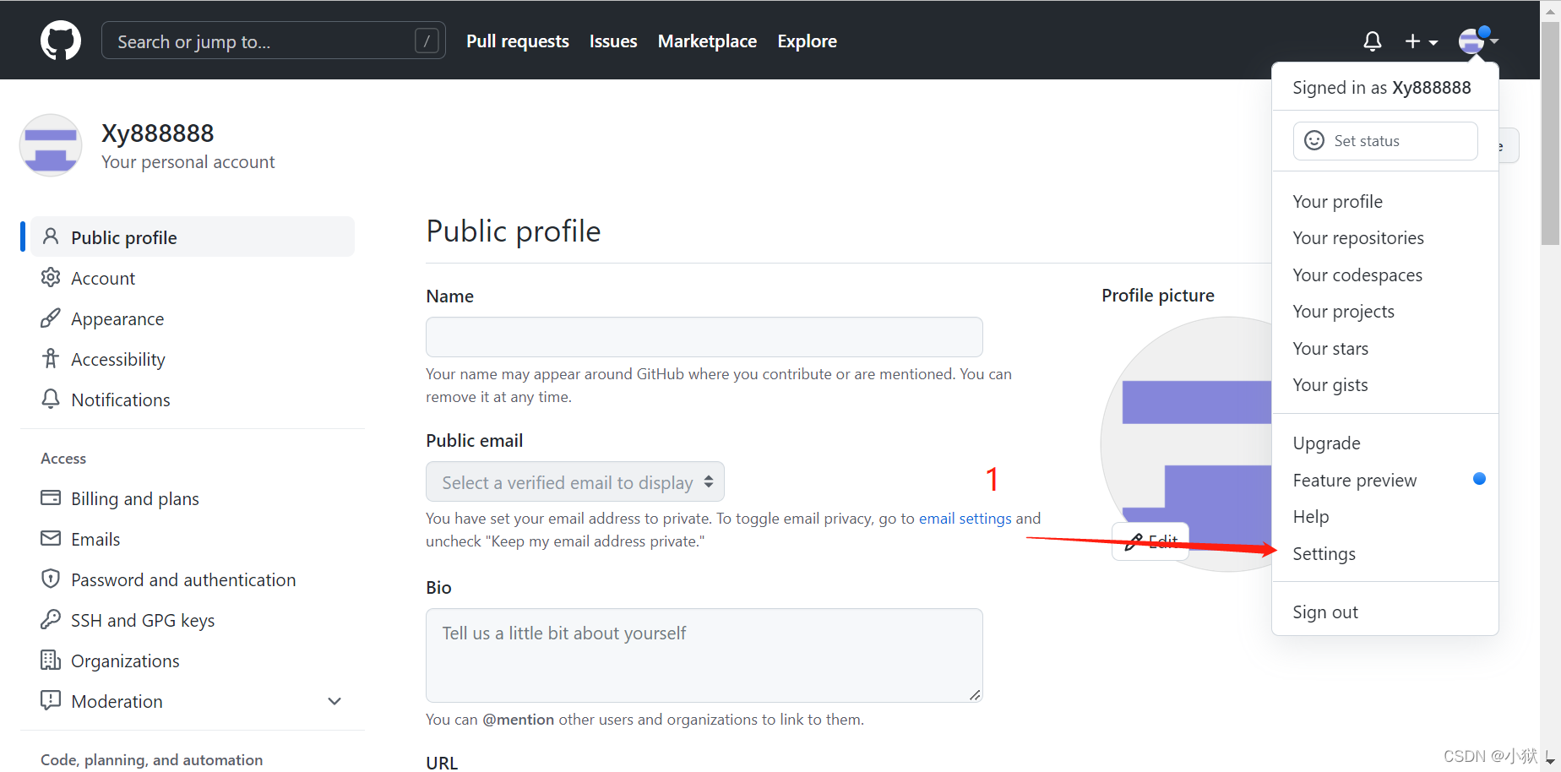Open Issues in top navigation
The image size is (1561, 772).
tap(613, 41)
